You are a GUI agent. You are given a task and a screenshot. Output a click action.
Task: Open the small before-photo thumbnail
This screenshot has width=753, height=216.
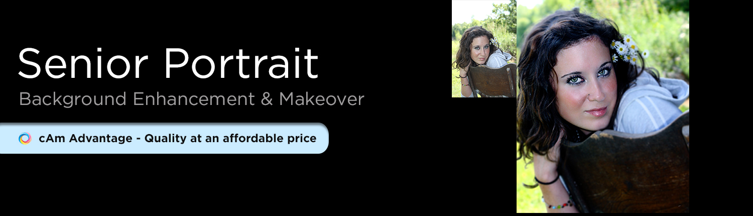(x=484, y=49)
